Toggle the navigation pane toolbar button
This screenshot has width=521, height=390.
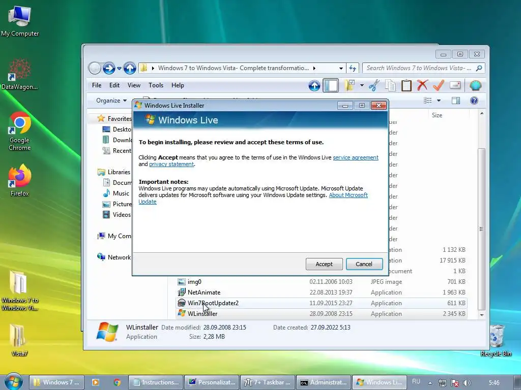pyautogui.click(x=331, y=85)
